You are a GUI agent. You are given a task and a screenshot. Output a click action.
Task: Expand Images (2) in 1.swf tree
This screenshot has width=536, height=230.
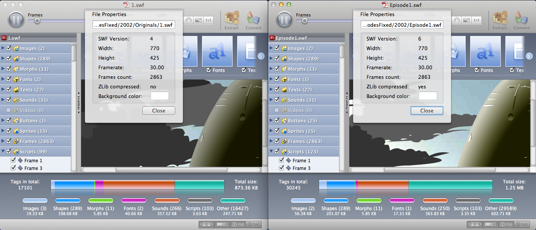coord(3,49)
